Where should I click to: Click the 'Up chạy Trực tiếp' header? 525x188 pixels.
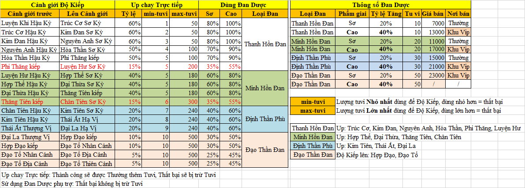point(156,5)
